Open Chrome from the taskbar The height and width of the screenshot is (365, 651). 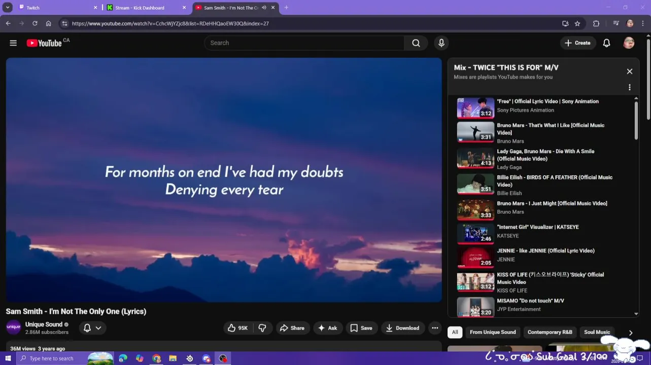tap(156, 358)
